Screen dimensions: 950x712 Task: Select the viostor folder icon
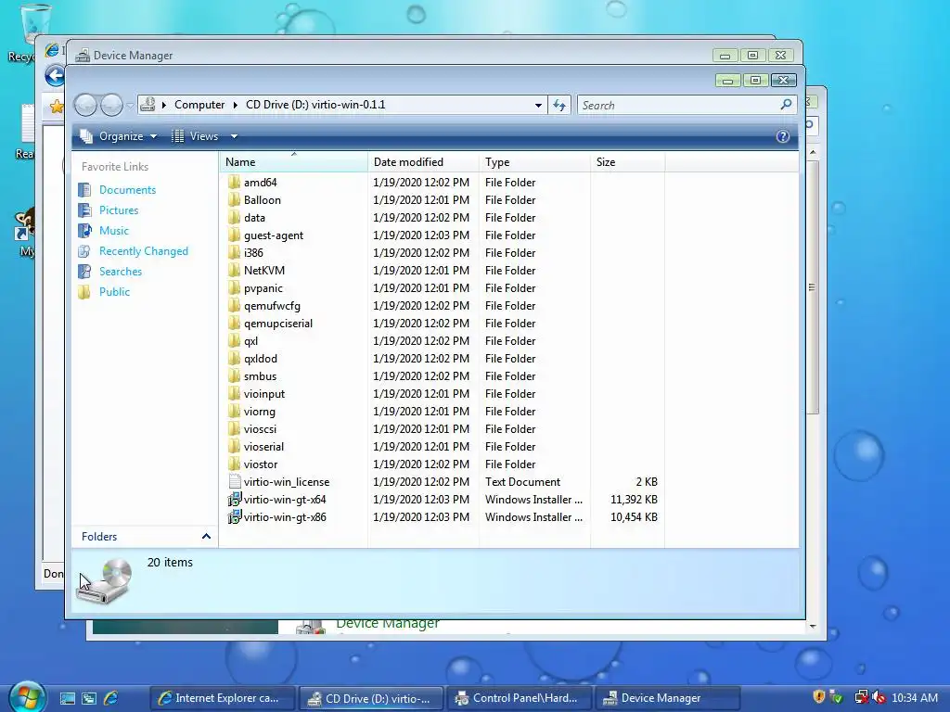234,464
